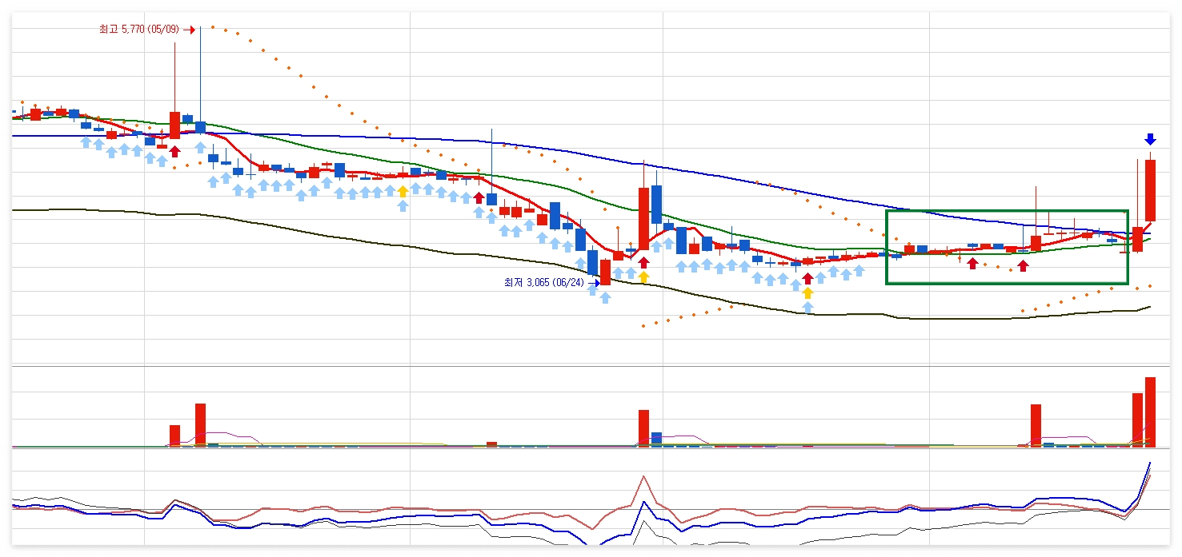Select the 최저 3,065 (06/24) low price label

pyautogui.click(x=544, y=283)
